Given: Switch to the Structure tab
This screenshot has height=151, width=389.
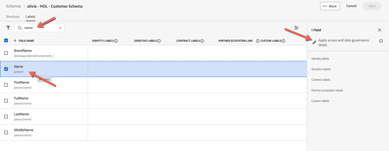Looking at the screenshot, I should tap(13, 17).
